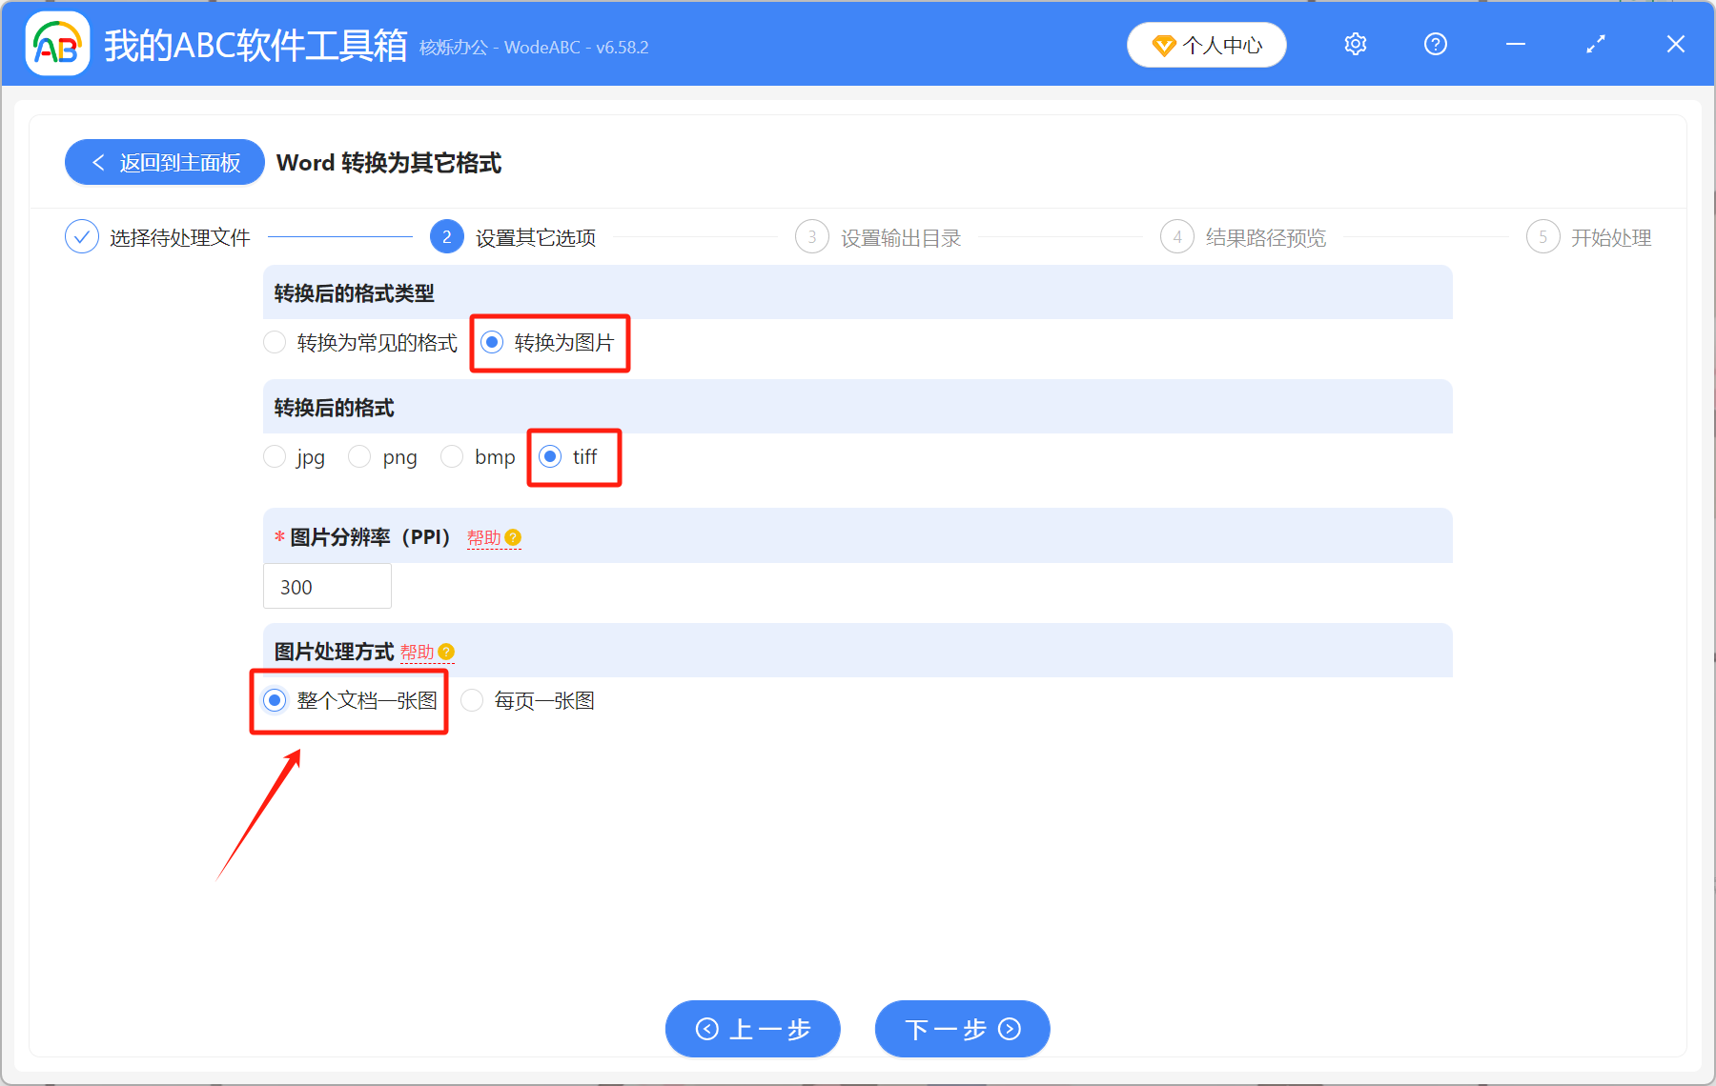
Task: Click the ABC toolbox logo icon
Action: tap(56, 44)
